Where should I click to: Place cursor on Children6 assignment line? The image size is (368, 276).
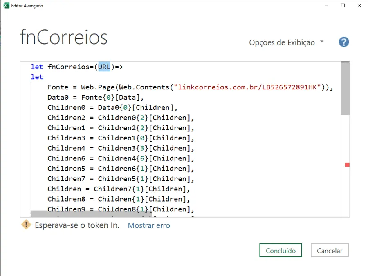(x=121, y=158)
